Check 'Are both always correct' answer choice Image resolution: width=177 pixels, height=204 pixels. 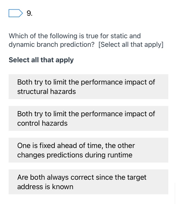click(88, 182)
